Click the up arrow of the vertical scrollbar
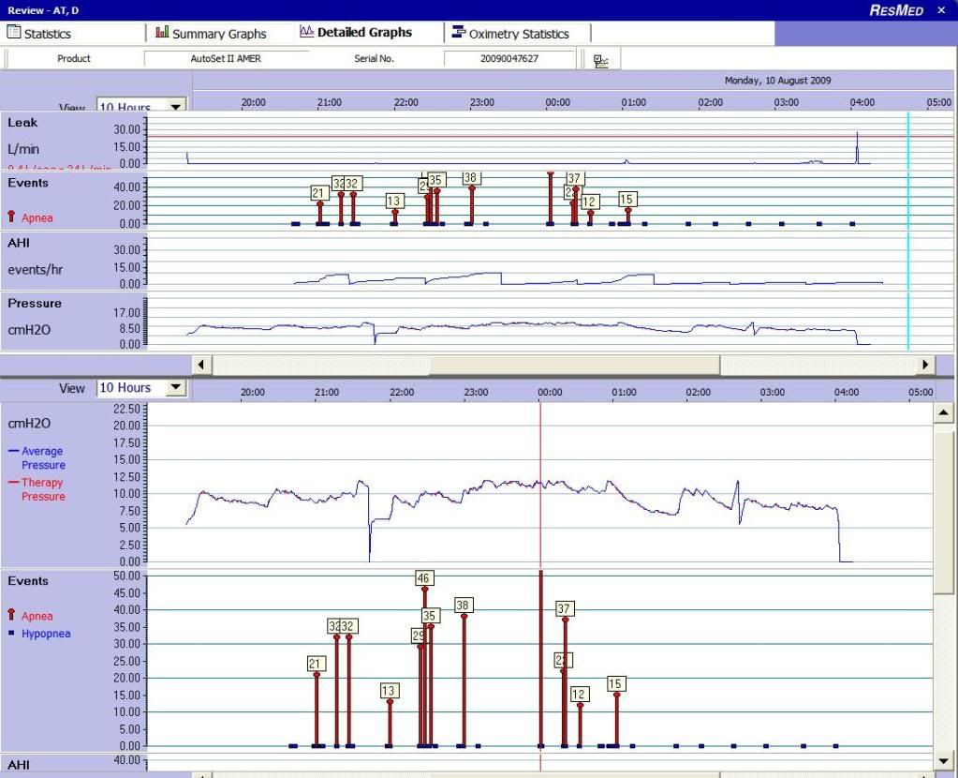This screenshot has width=958, height=778. 943,413
